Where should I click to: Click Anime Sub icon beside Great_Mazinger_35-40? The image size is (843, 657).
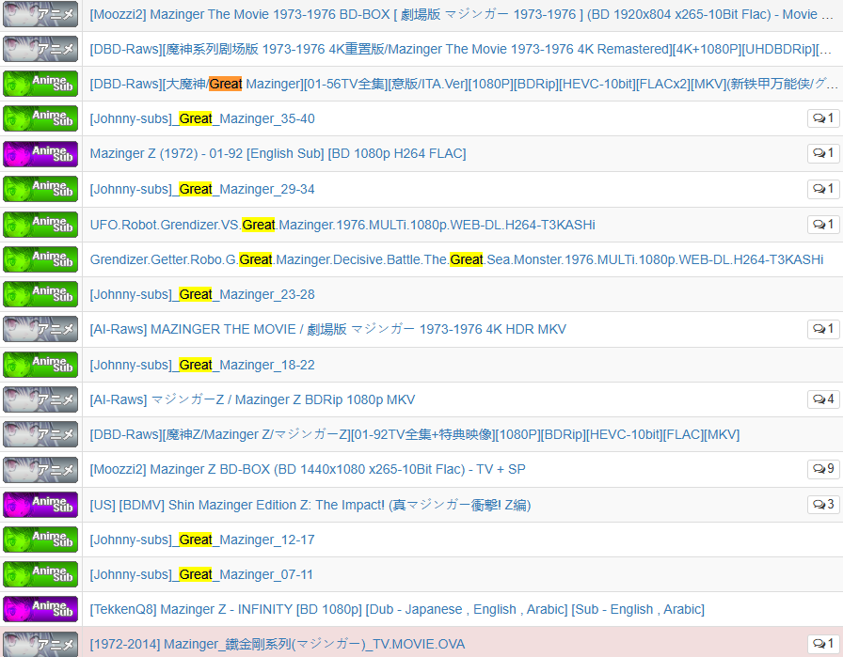pos(40,118)
